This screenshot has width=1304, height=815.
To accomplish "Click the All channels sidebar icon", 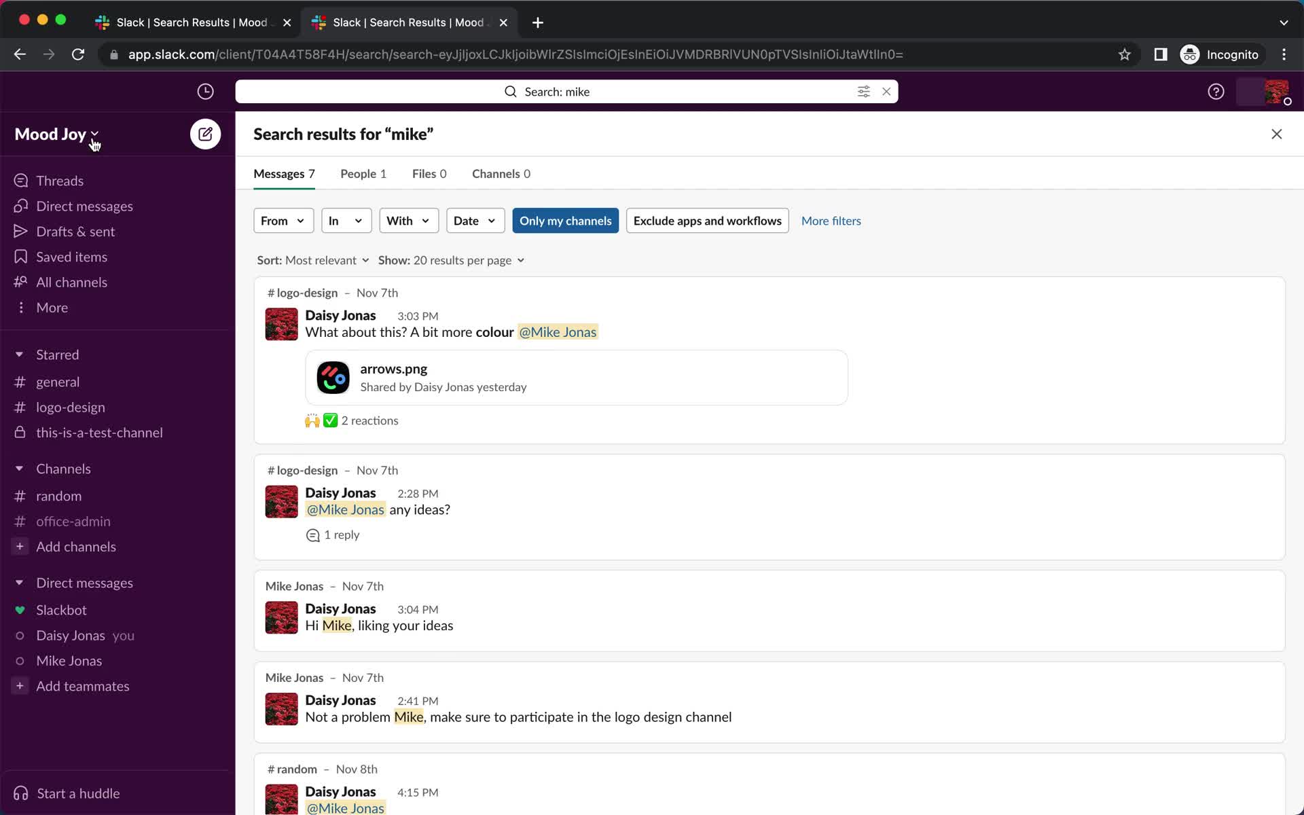I will (x=20, y=282).
